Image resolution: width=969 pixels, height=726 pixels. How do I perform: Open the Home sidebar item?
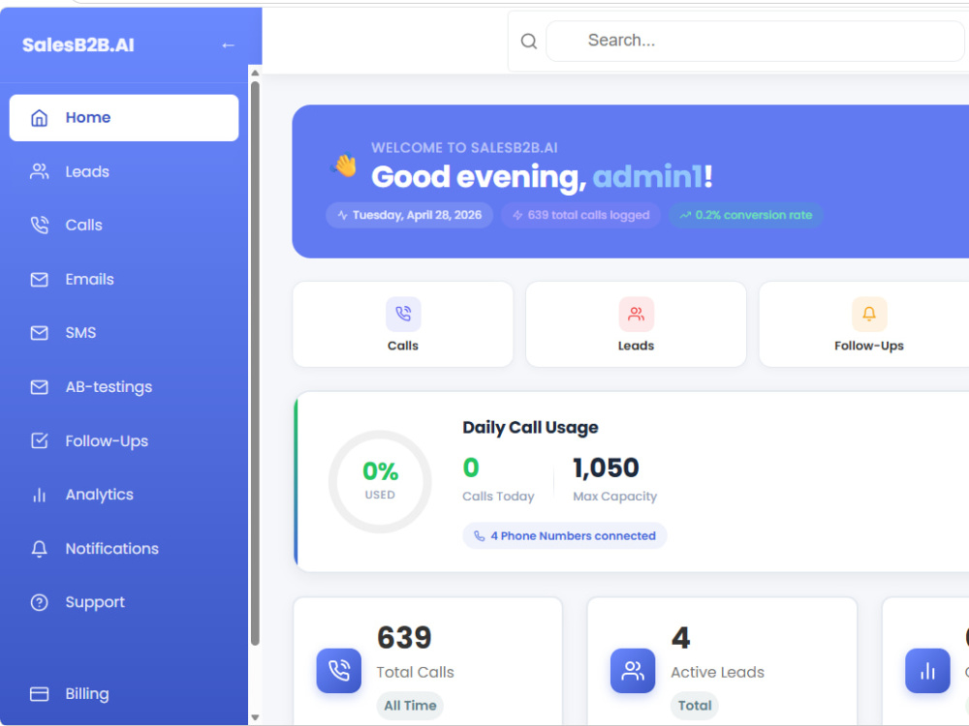(x=124, y=117)
